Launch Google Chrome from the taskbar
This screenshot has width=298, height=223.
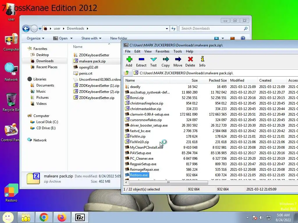(44, 217)
